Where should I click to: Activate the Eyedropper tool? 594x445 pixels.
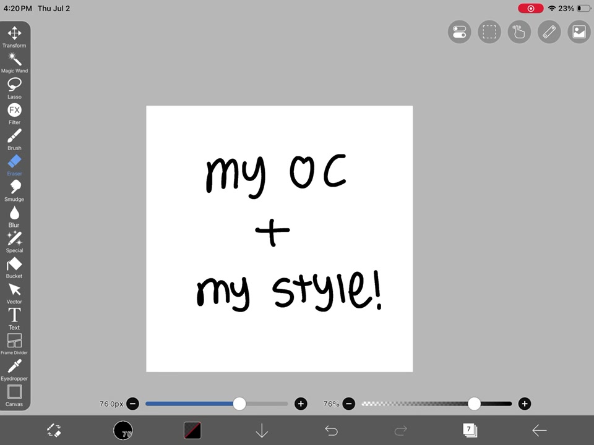(14, 370)
